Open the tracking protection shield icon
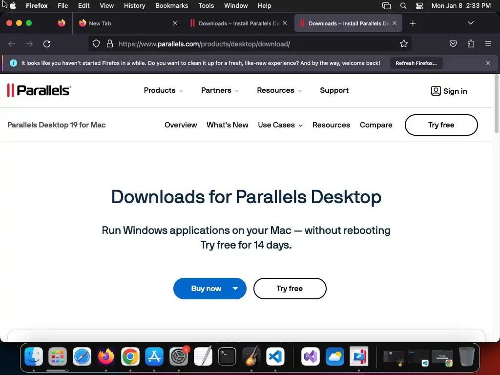Image resolution: width=500 pixels, height=375 pixels. click(x=96, y=43)
